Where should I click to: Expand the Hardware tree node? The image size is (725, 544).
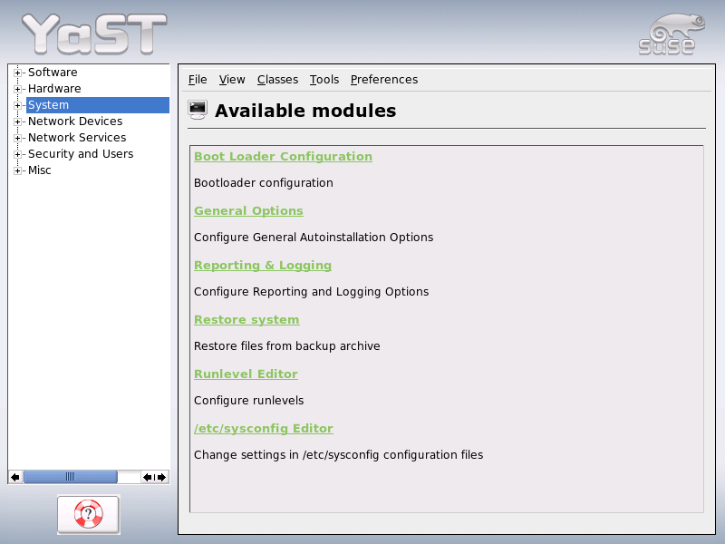17,89
